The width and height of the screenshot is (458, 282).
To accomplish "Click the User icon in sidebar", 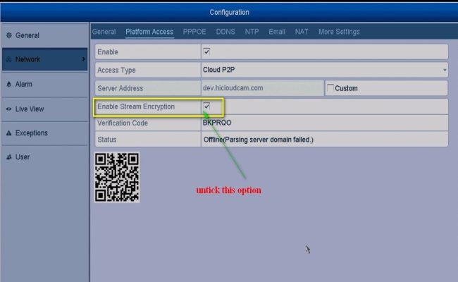I will [9, 157].
